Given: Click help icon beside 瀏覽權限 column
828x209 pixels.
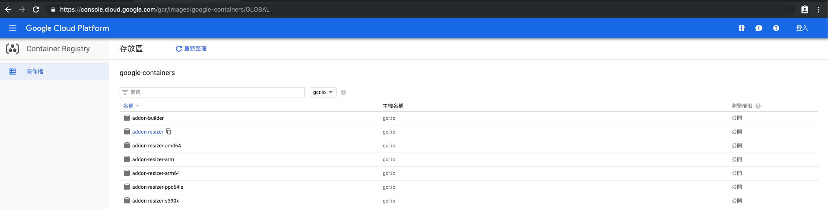Looking at the screenshot, I should (758, 106).
